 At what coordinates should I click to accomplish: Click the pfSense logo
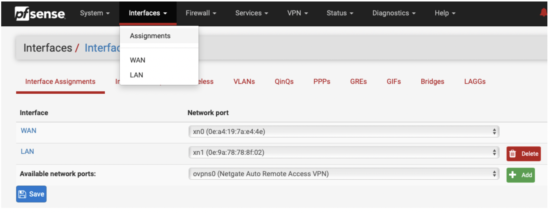coord(40,13)
